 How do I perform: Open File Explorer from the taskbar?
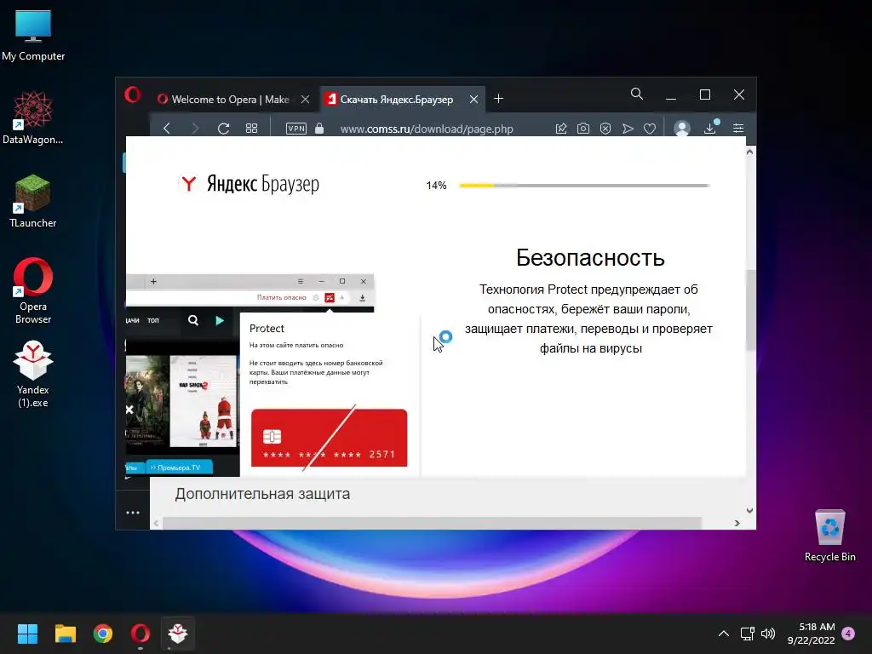tap(65, 634)
